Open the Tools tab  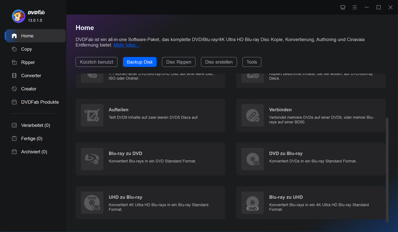click(251, 62)
